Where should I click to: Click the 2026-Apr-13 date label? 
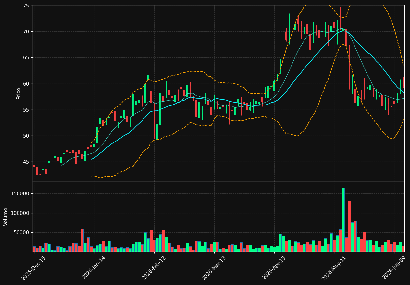274,268
